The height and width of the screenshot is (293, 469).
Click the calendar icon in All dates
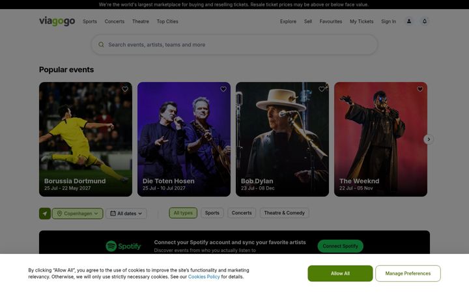(113, 214)
